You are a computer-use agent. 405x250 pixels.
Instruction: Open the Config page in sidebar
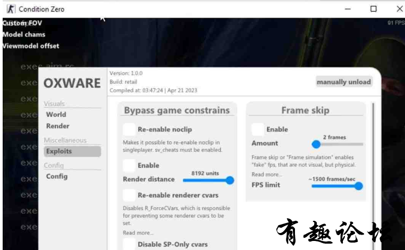pos(57,176)
